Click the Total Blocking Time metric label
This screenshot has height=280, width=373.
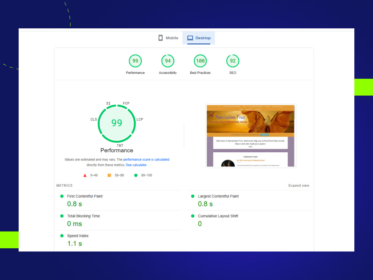tap(83, 216)
